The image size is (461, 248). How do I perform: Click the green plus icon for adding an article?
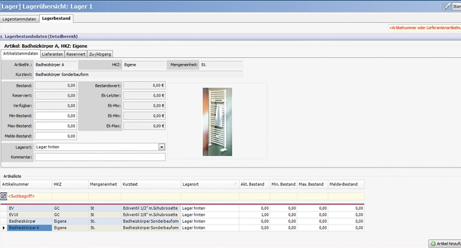[433, 244]
